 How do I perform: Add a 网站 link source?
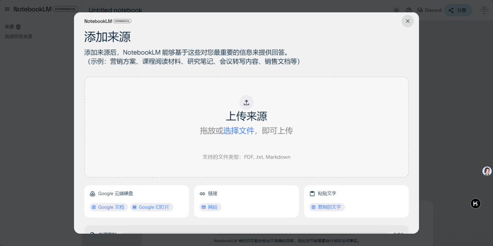pos(210,207)
